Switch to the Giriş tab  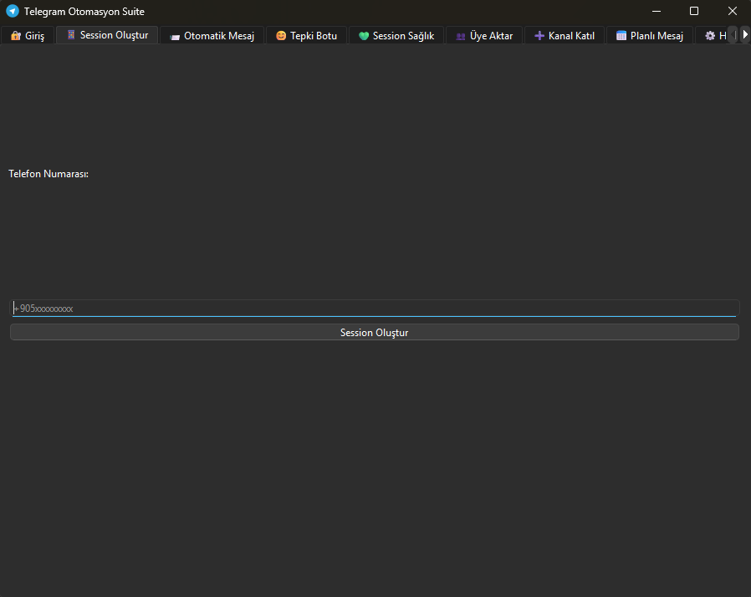tap(28, 35)
